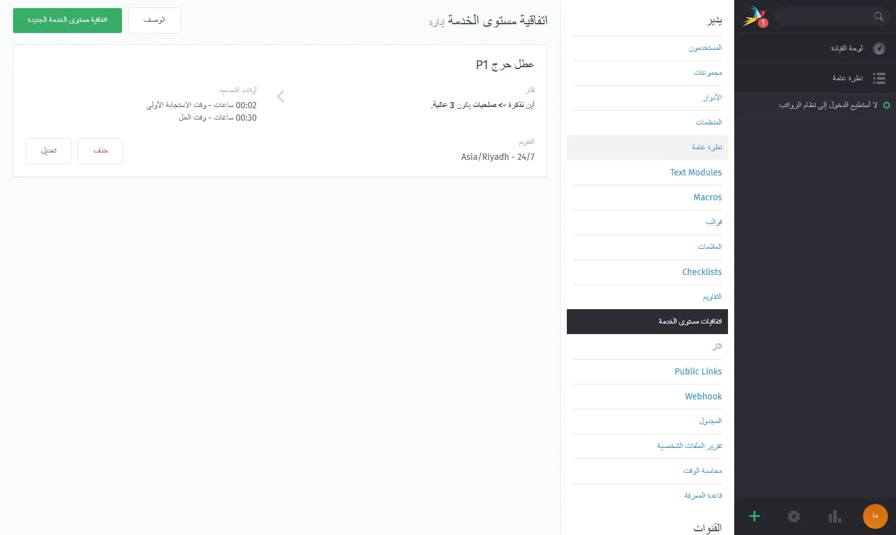Click the Zammad logo with notification badge
This screenshot has width=896, height=535.
click(x=755, y=17)
